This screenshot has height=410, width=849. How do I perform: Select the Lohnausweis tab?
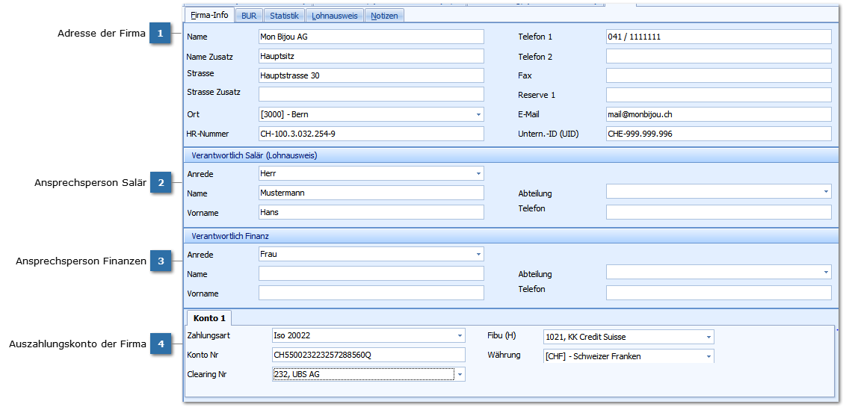334,16
